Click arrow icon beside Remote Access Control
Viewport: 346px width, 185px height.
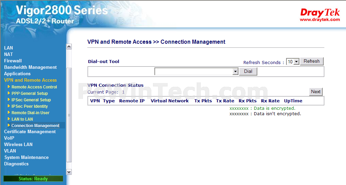point(9,86)
